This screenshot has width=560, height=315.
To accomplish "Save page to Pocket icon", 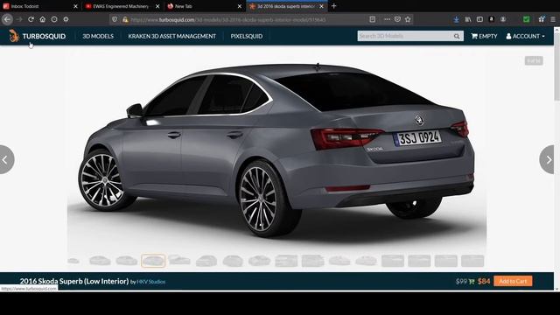I will 397,19.
